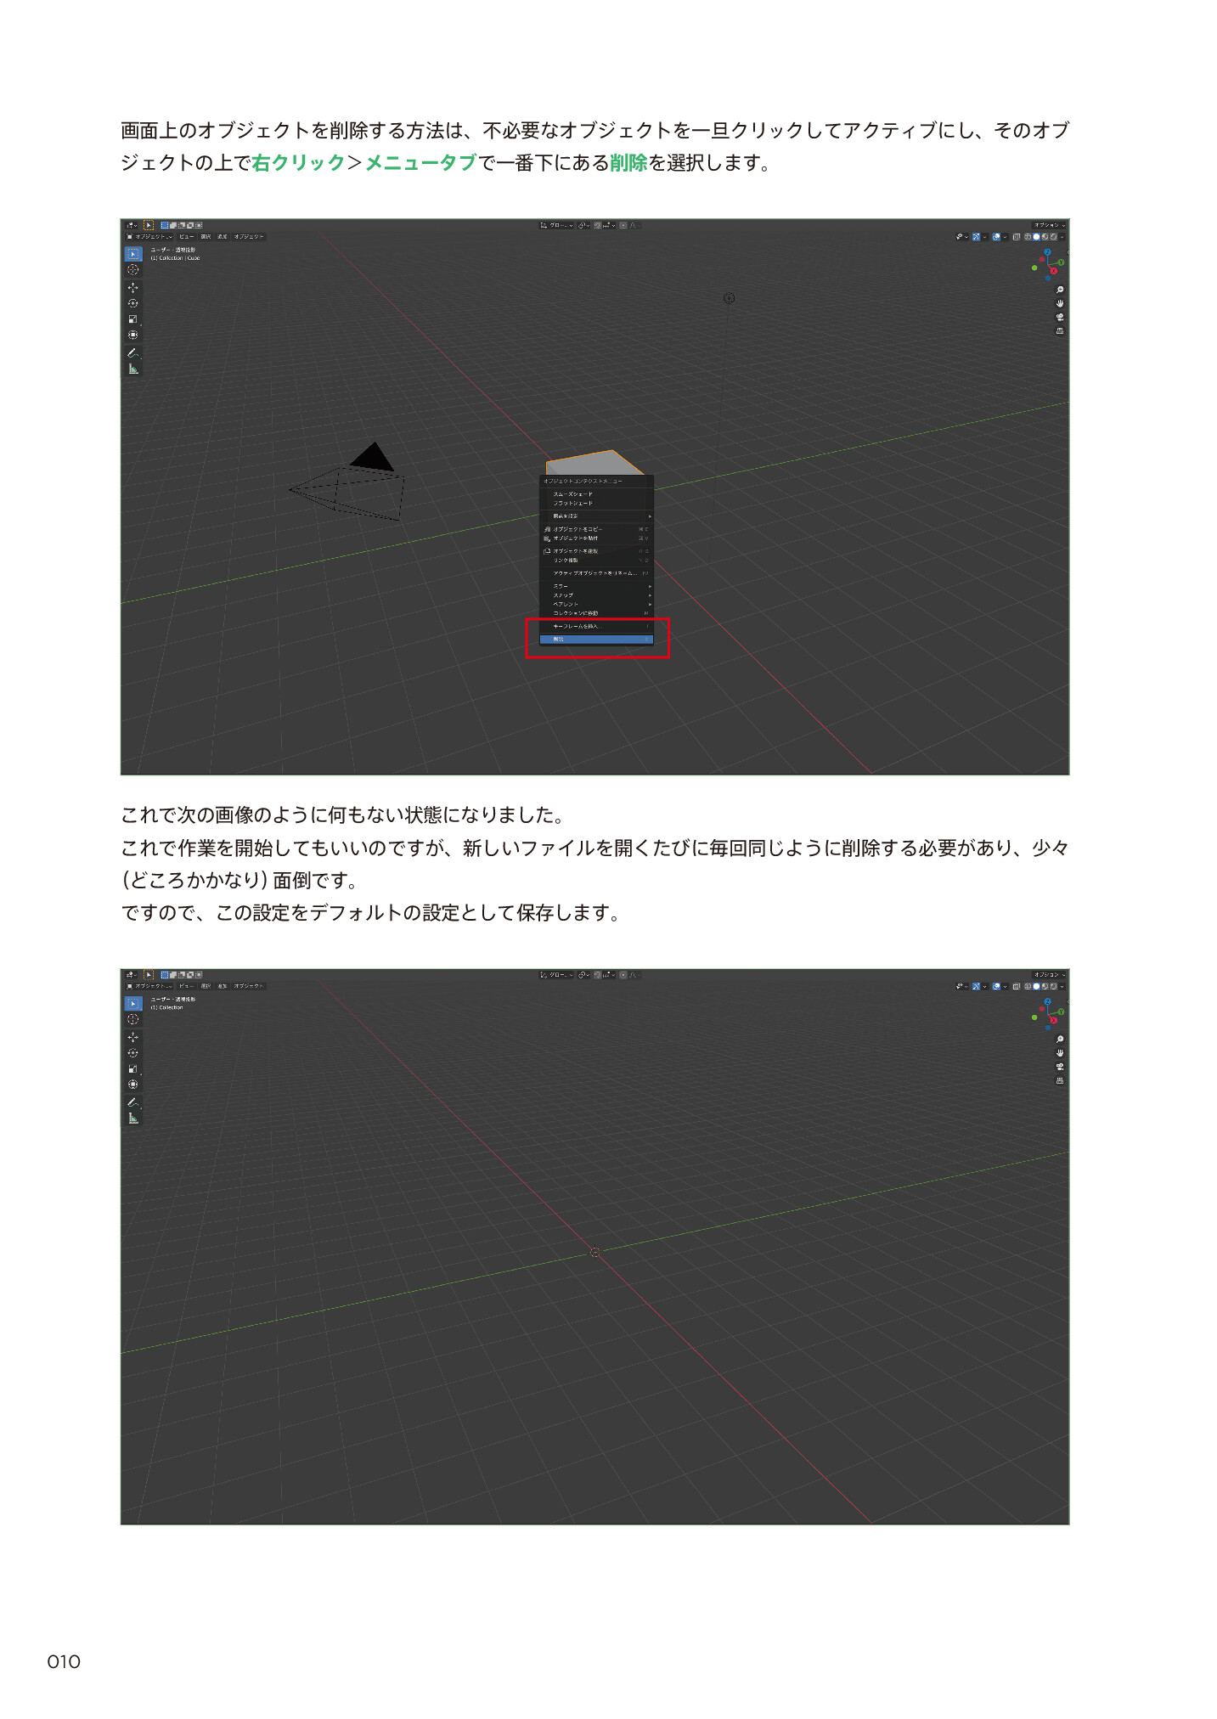Select the Rotate tool in the top screenshot

click(132, 303)
